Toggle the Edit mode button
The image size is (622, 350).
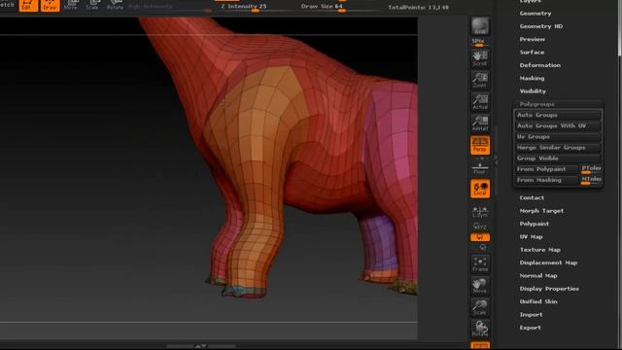28,6
